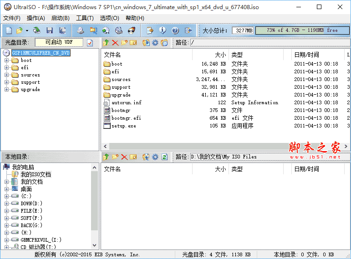Click the red X delete icon in the disc pane

point(115,42)
